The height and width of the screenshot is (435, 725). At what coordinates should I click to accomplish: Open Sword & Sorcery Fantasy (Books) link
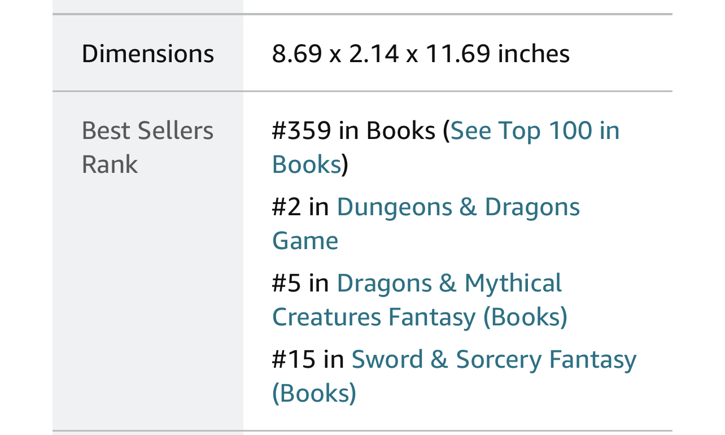point(455,376)
